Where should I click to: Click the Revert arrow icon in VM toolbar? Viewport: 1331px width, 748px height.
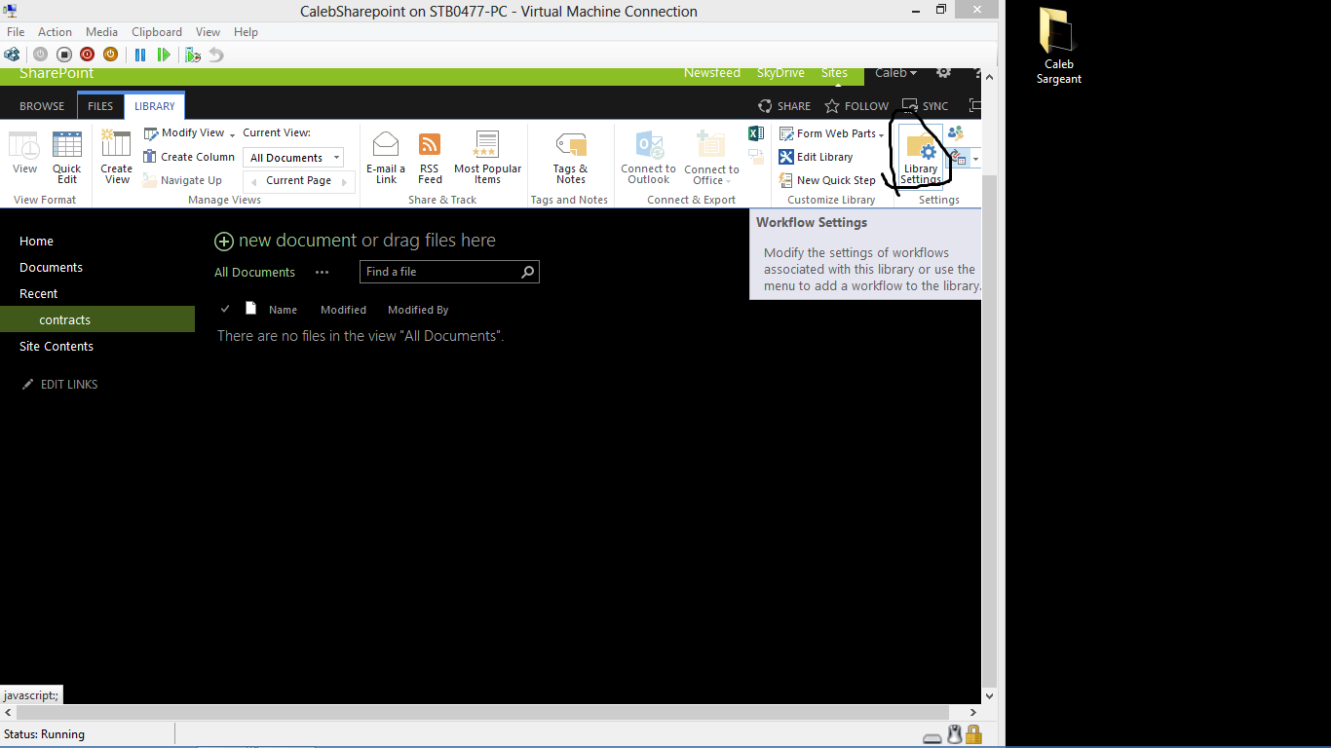[x=216, y=55]
